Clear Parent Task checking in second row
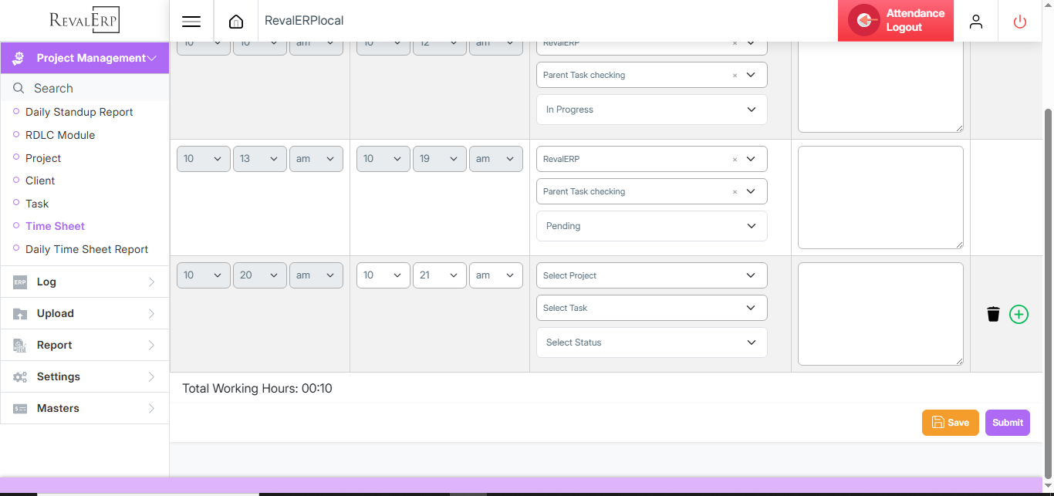 [x=735, y=192]
